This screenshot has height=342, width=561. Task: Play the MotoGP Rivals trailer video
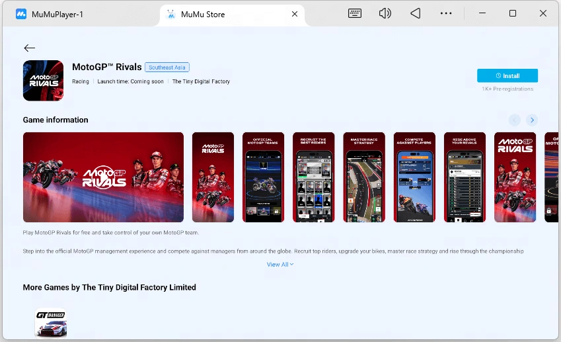(103, 177)
